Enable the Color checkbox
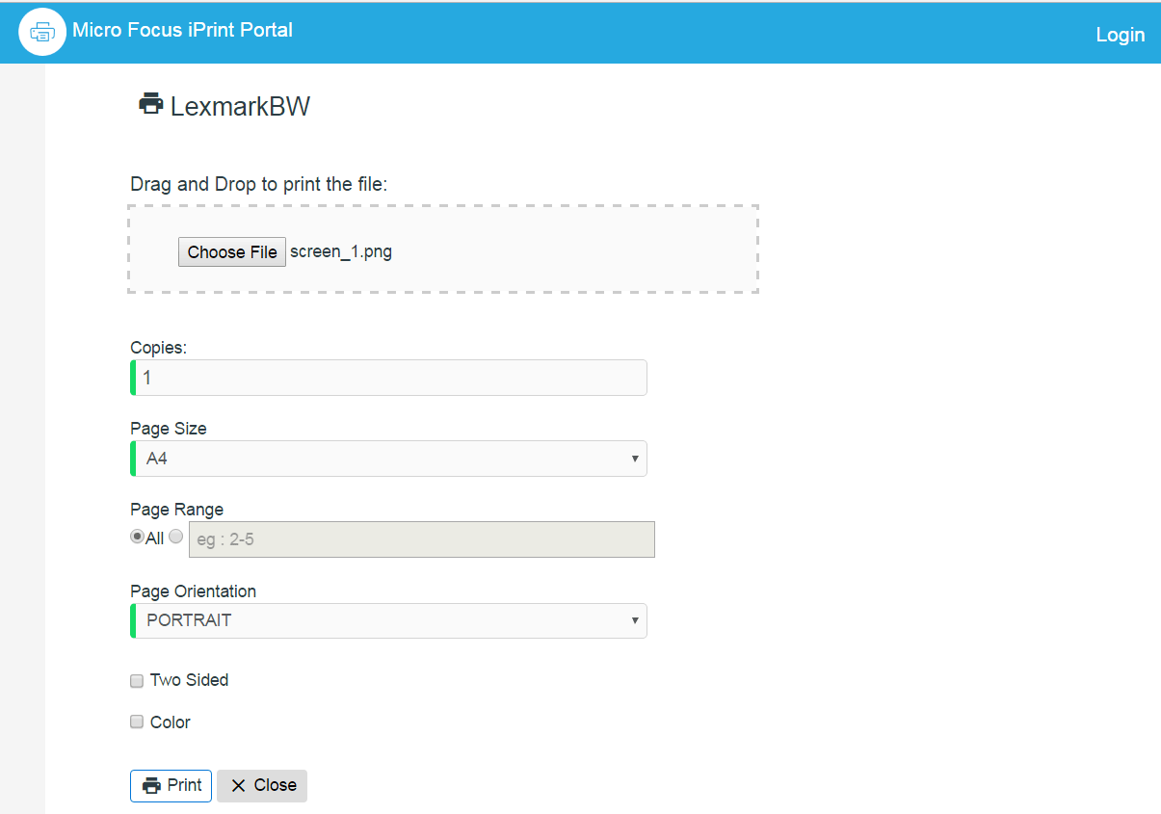The height and width of the screenshot is (814, 1161). [x=137, y=722]
